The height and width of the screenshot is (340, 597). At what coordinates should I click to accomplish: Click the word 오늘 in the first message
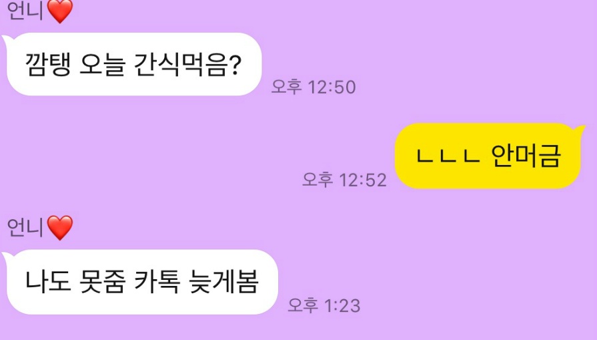pos(103,64)
